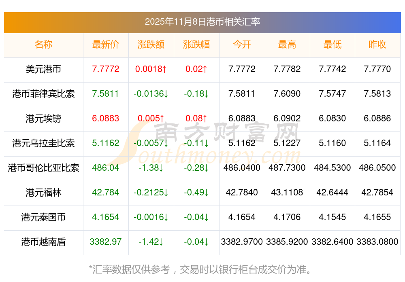Click the low value '4.1545'

coord(333,217)
